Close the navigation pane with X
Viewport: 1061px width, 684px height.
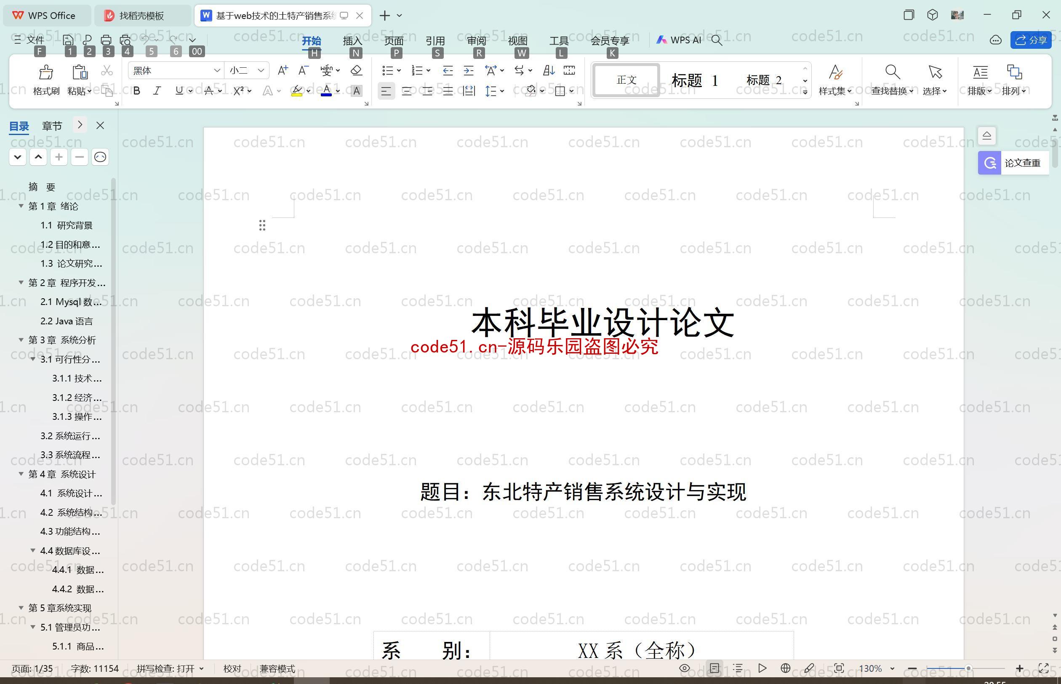tap(100, 126)
